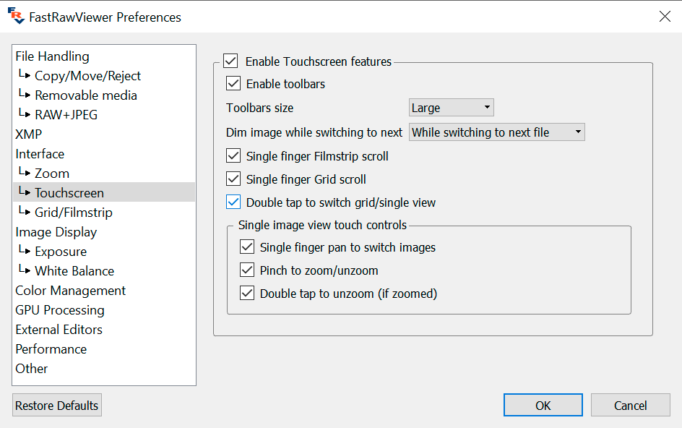Image resolution: width=682 pixels, height=428 pixels.
Task: Uncheck the Enable toolbars checkbox
Action: 233,84
